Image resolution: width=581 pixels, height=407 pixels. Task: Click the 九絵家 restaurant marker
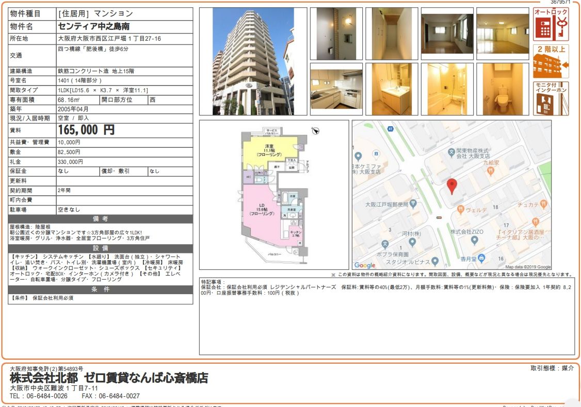click(491, 171)
